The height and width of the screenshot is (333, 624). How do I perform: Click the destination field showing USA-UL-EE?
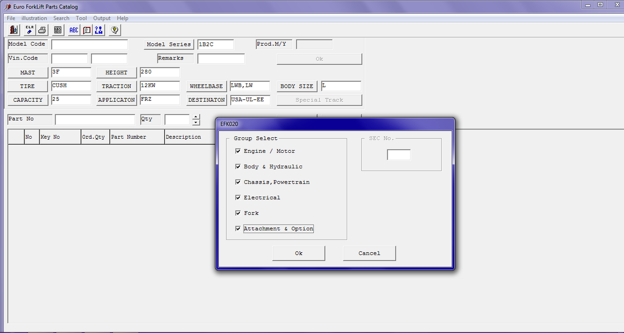250,99
